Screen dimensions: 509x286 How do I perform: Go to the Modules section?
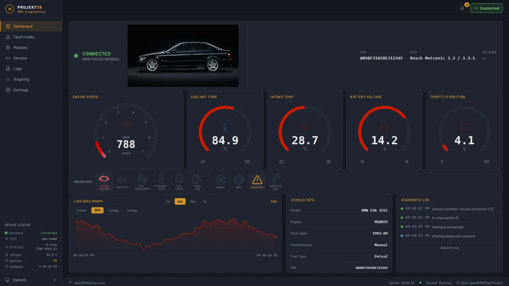(31, 48)
